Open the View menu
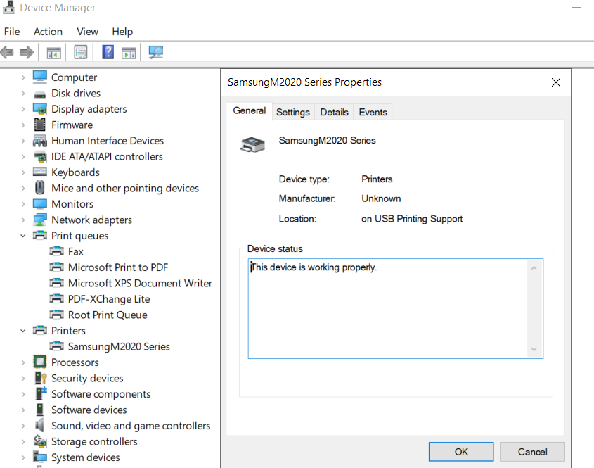Viewport: 594px width, 468px height. 87,32
